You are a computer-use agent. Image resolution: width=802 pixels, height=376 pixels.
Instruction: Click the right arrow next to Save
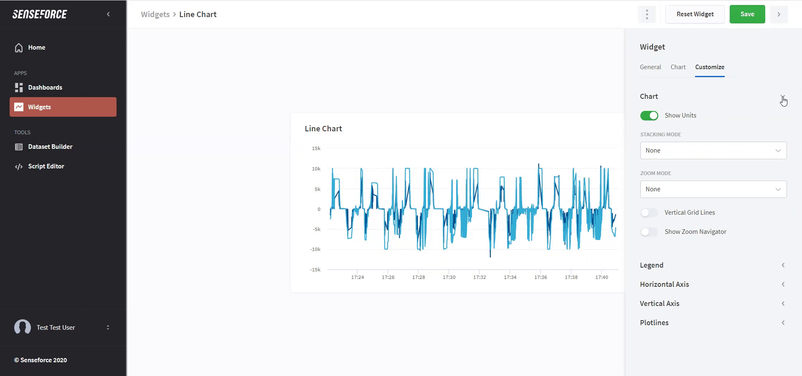coord(779,14)
